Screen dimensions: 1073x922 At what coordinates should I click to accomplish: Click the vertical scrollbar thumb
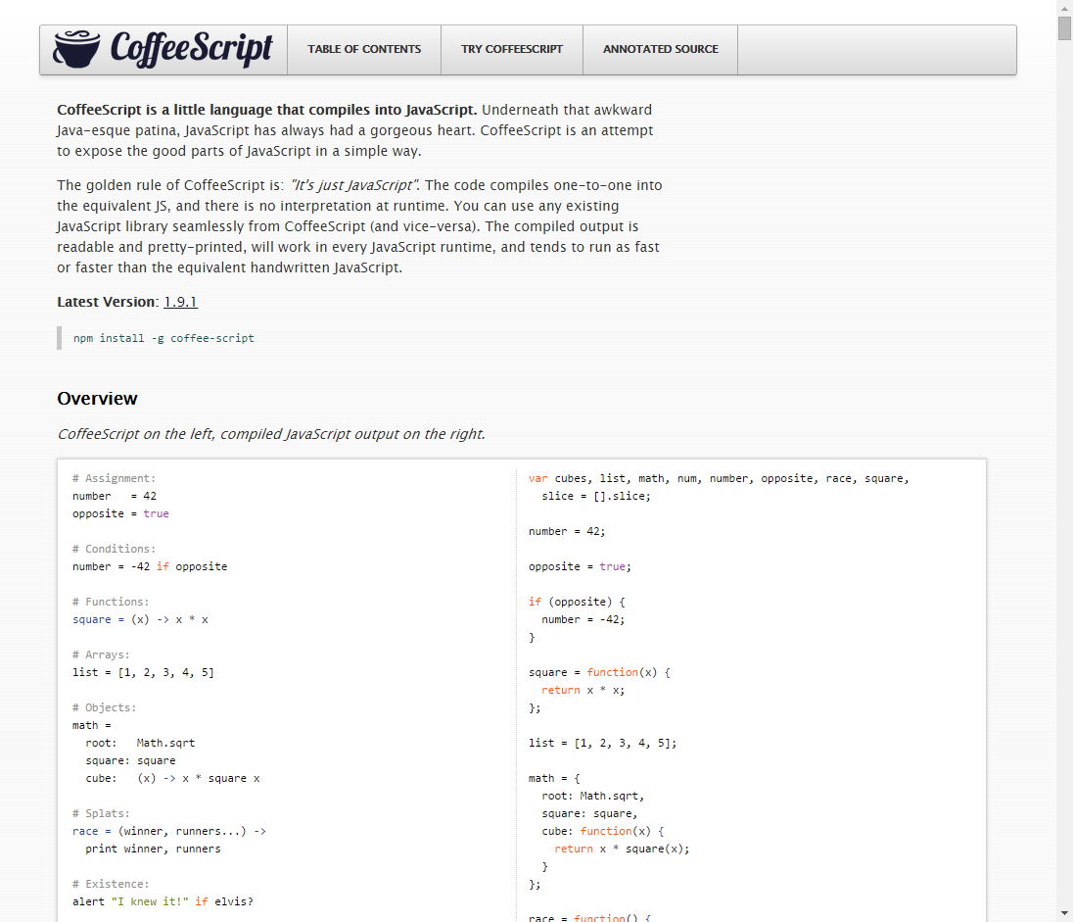1064,28
